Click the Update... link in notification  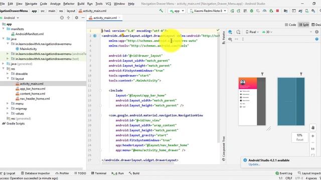click(x=254, y=164)
